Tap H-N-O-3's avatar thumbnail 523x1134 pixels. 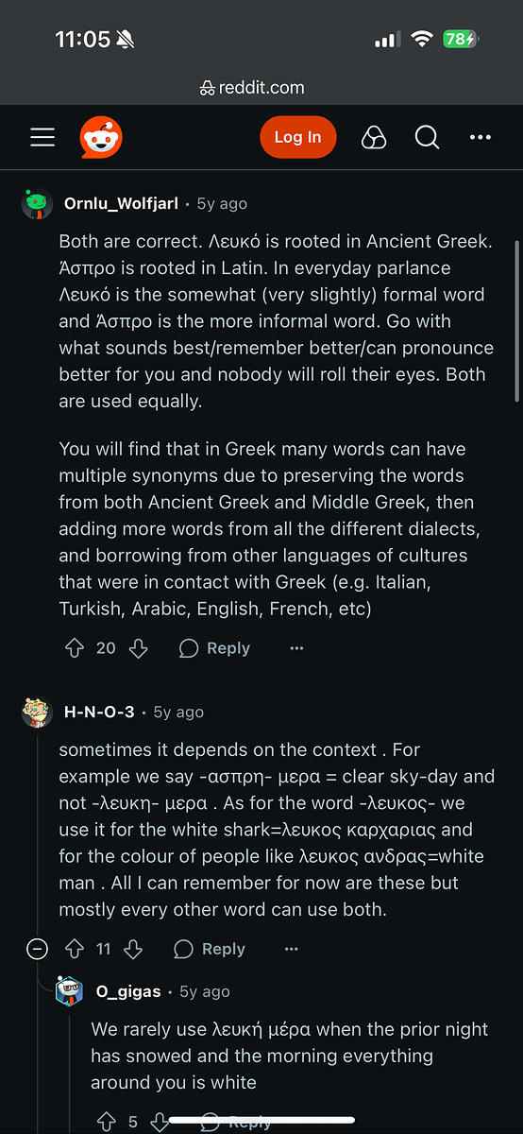click(x=37, y=712)
